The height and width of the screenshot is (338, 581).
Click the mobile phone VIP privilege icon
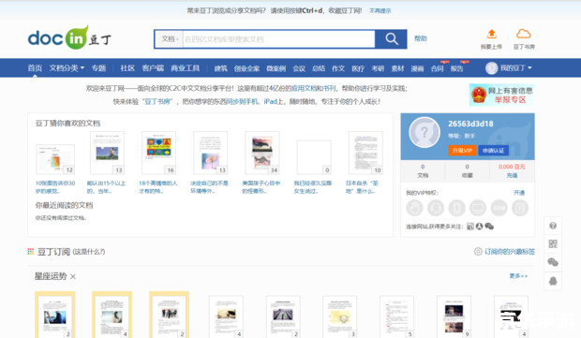tap(457, 208)
